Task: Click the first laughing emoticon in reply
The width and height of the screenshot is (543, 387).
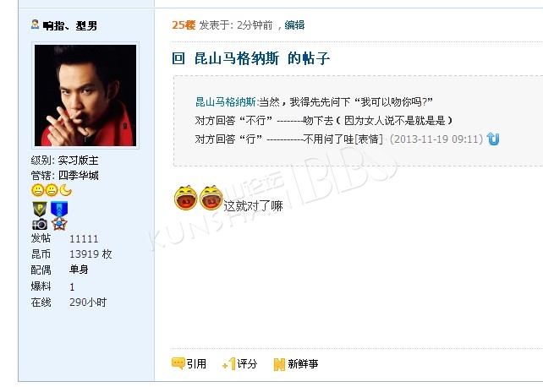Action: [185, 198]
